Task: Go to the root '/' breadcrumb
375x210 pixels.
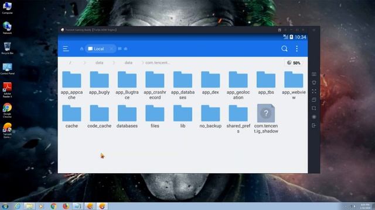Action: click(x=70, y=62)
